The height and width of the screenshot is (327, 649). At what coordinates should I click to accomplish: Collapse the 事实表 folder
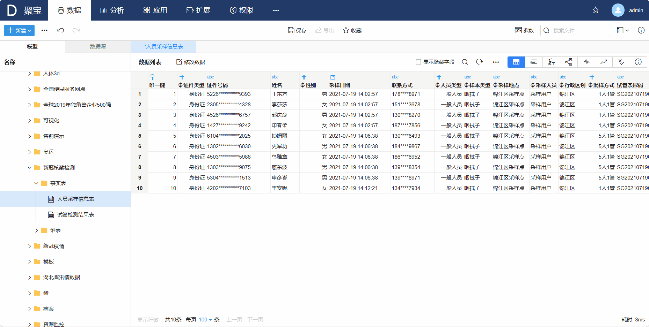[x=36, y=183]
